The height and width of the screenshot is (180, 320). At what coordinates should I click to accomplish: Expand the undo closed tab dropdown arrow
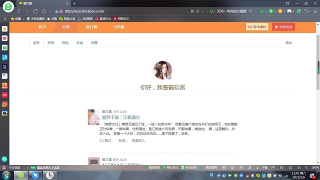[x=310, y=11]
